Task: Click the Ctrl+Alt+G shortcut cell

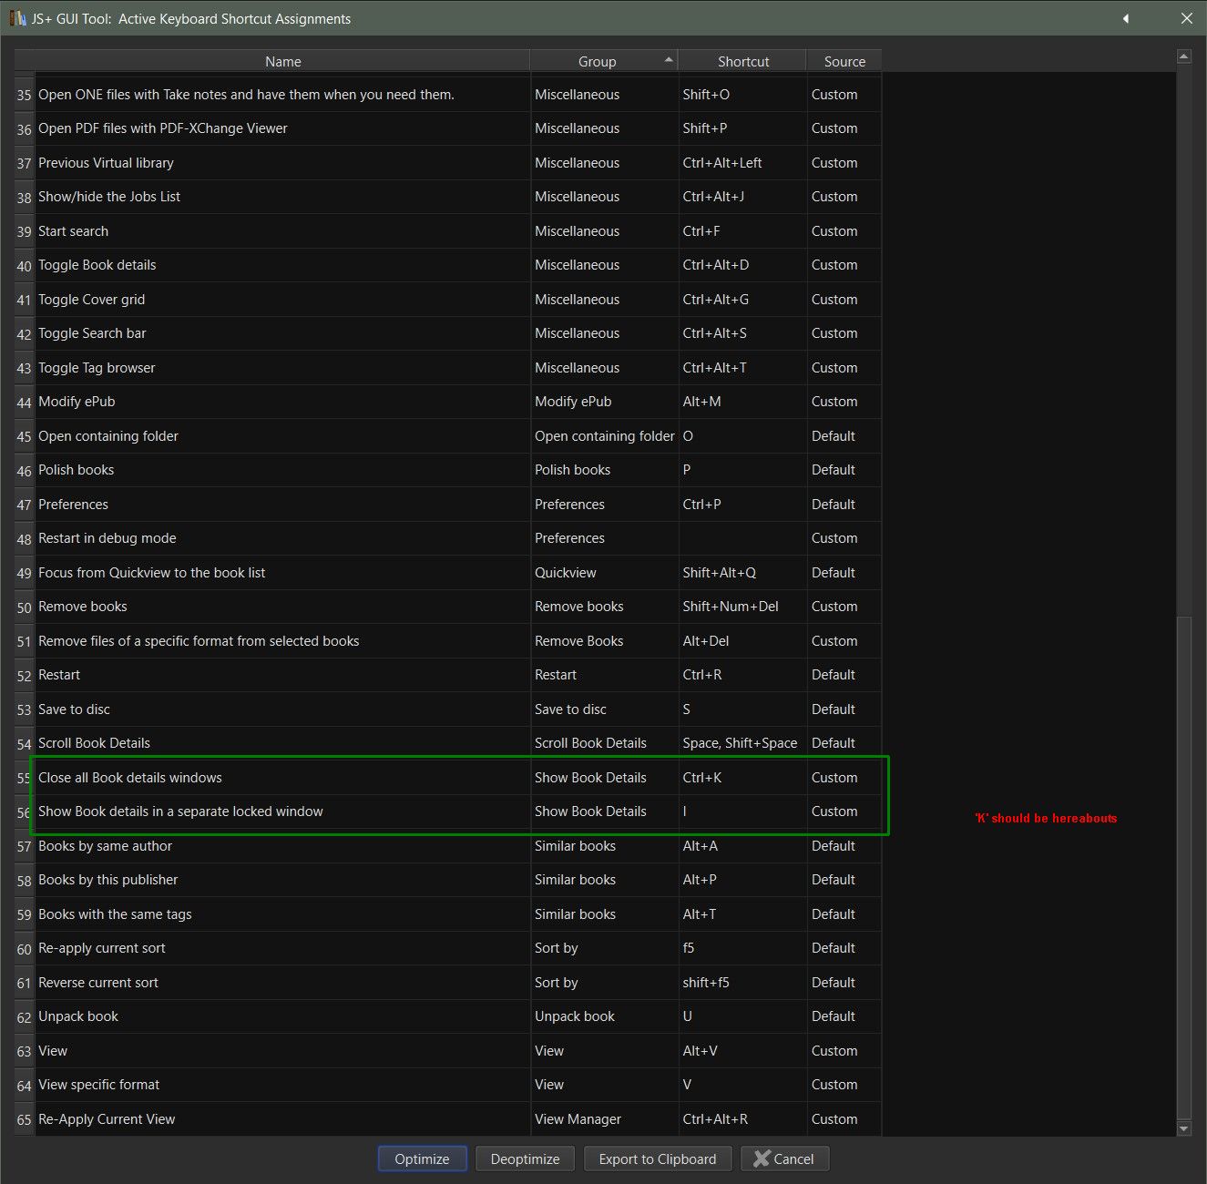Action: (x=742, y=300)
